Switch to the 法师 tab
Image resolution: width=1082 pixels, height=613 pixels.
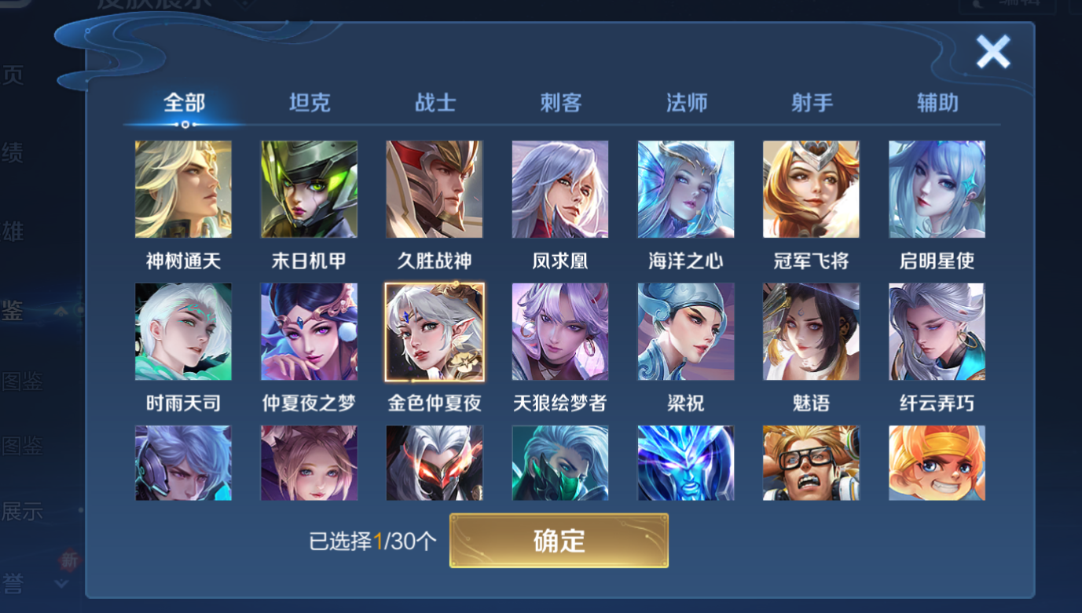click(687, 103)
